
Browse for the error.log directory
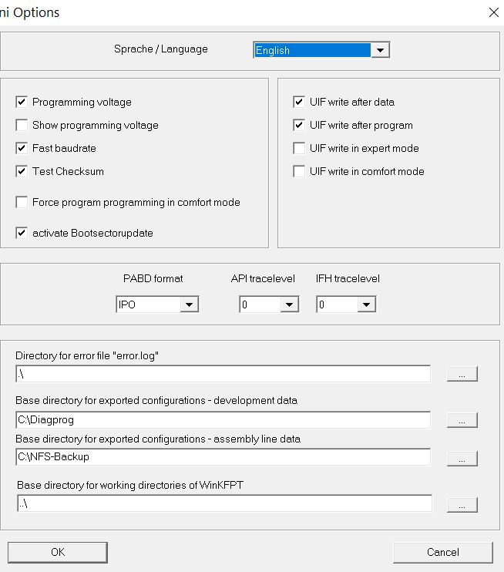462,374
